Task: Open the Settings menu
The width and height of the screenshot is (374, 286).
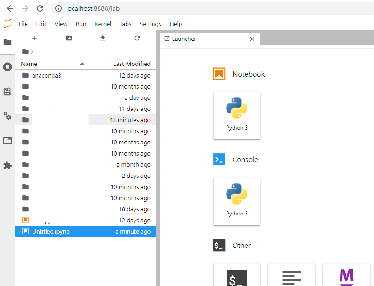Action: (x=150, y=24)
